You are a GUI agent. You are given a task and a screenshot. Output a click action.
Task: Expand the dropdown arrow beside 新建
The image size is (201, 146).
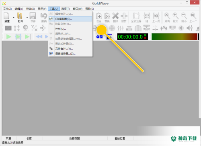pyautogui.click(x=14, y=17)
